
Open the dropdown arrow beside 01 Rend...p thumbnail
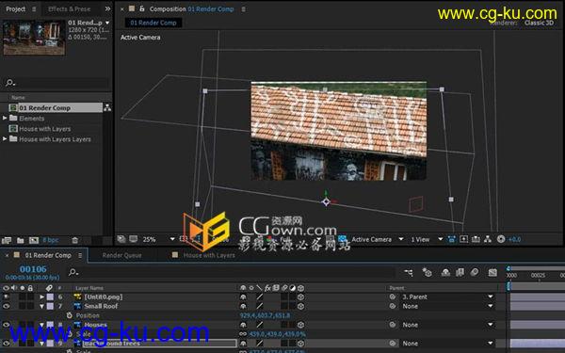107,23
